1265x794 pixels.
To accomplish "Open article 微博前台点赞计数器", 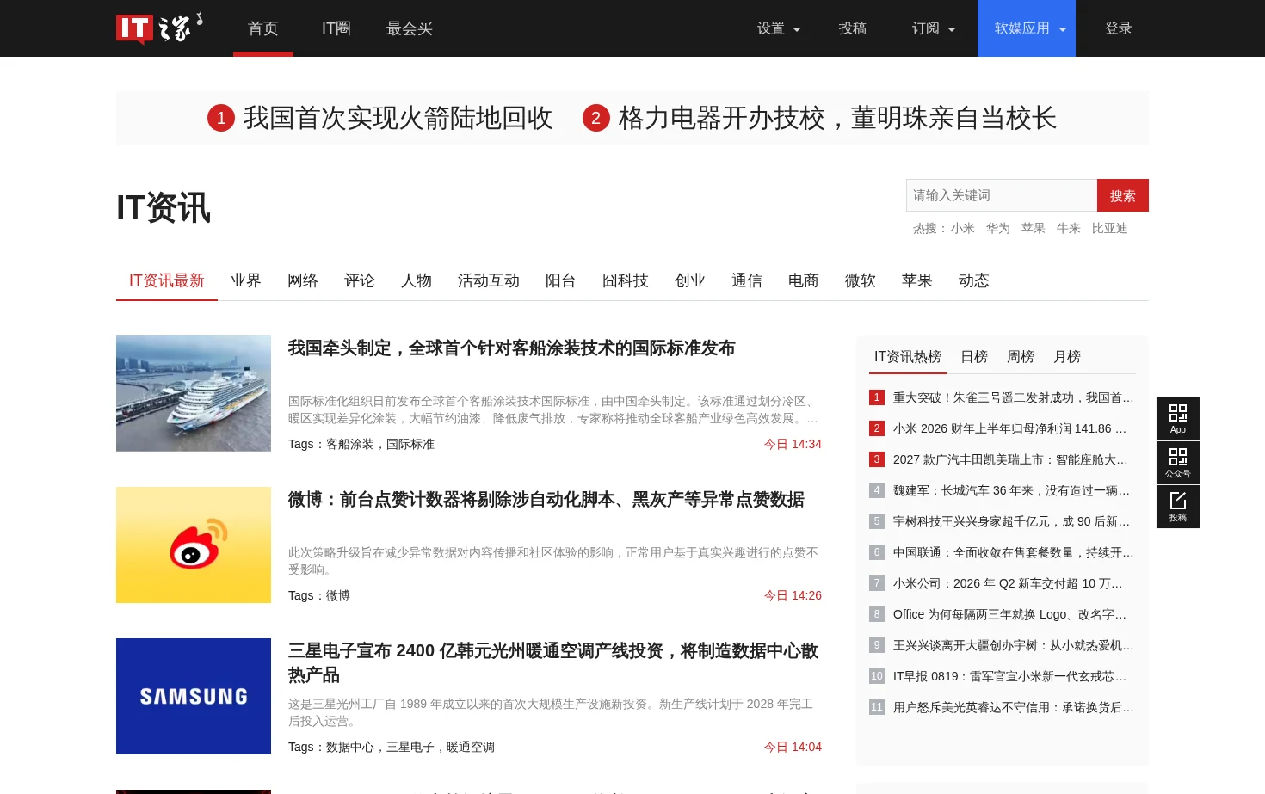I will (x=546, y=499).
